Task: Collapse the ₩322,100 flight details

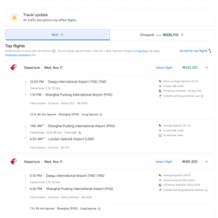Action: click(x=207, y=67)
